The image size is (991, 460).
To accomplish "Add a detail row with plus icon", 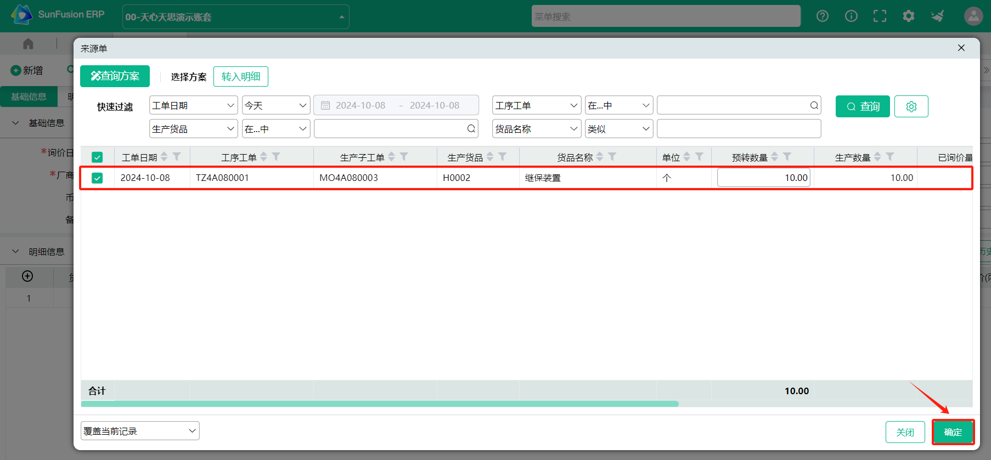I will (x=27, y=276).
